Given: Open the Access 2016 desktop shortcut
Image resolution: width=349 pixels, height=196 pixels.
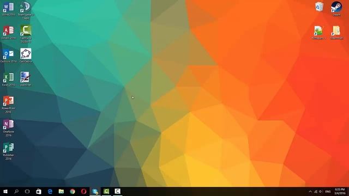Looking at the screenshot, I should [9, 33].
